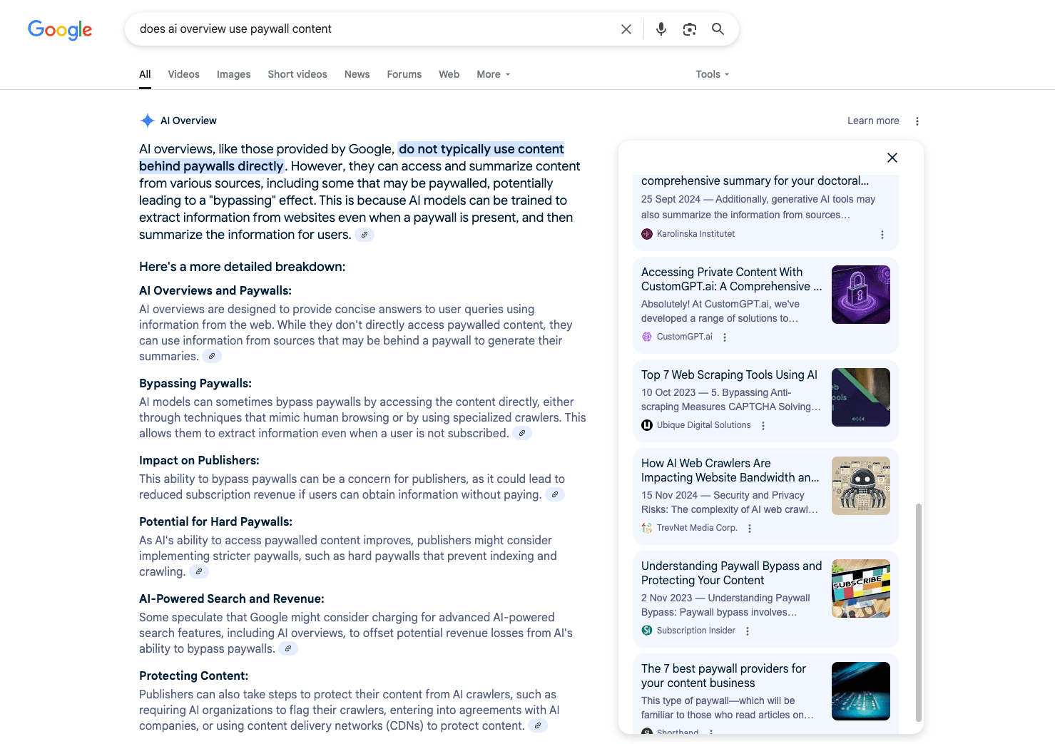The image size is (1055, 744).
Task: Click the CustomGPT.ai favicon
Action: tap(647, 337)
